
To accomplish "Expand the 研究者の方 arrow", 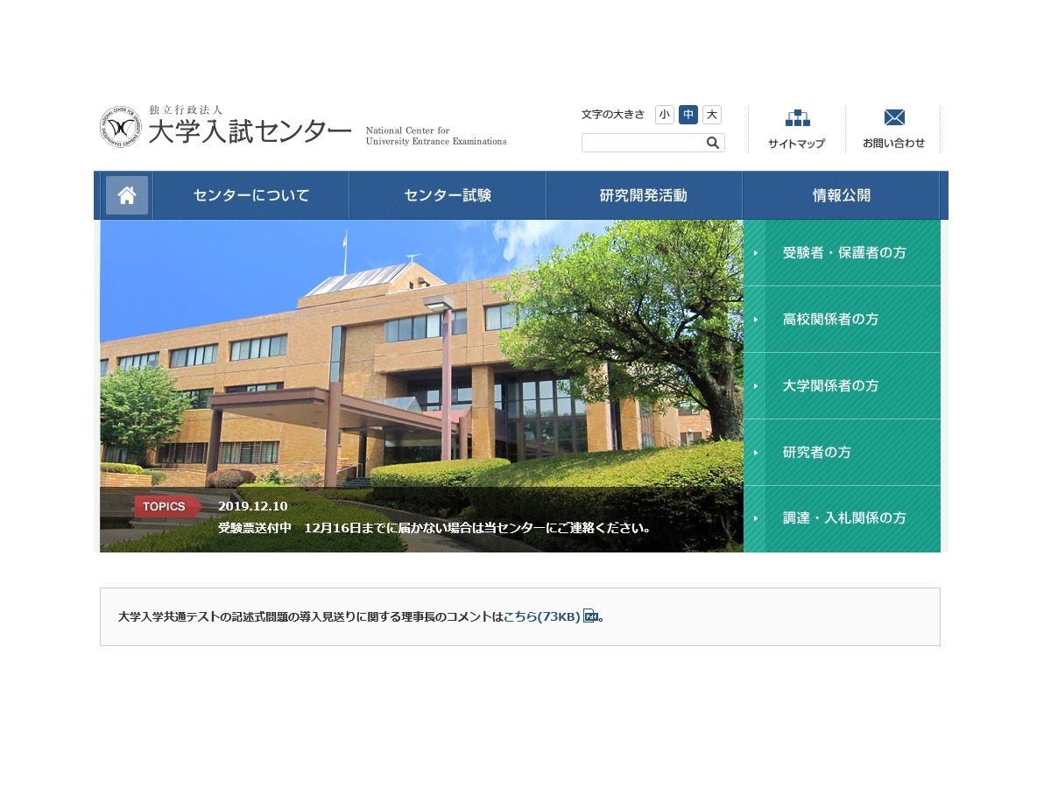I will [757, 452].
